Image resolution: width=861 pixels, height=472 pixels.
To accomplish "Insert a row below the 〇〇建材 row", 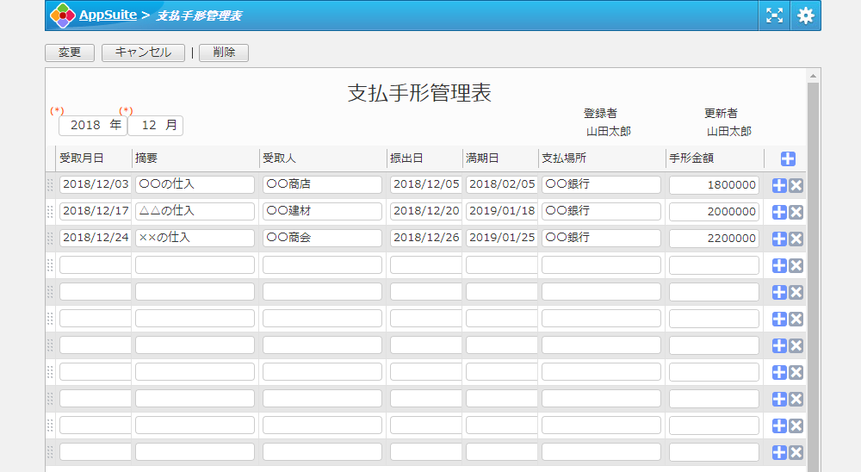I will pyautogui.click(x=779, y=212).
